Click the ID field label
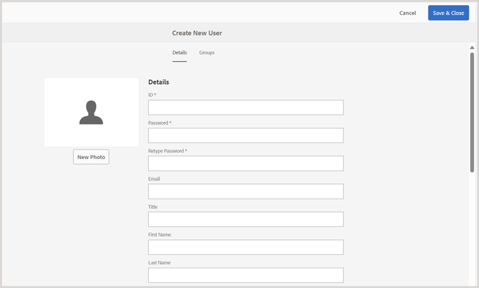This screenshot has width=479, height=288. 152,95
